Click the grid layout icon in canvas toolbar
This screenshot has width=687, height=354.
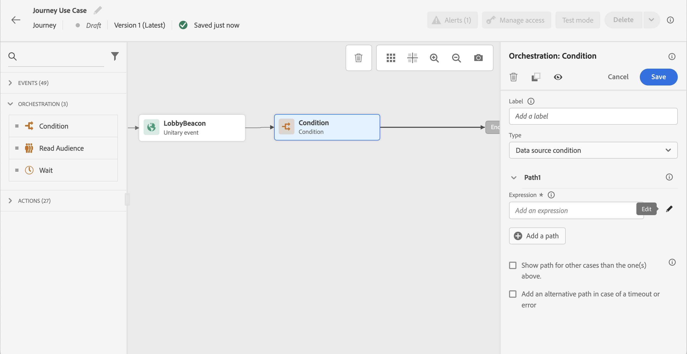[391, 58]
